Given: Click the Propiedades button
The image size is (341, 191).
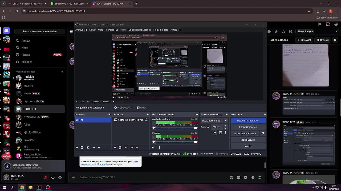Looking at the screenshot, I should [x=123, y=108].
